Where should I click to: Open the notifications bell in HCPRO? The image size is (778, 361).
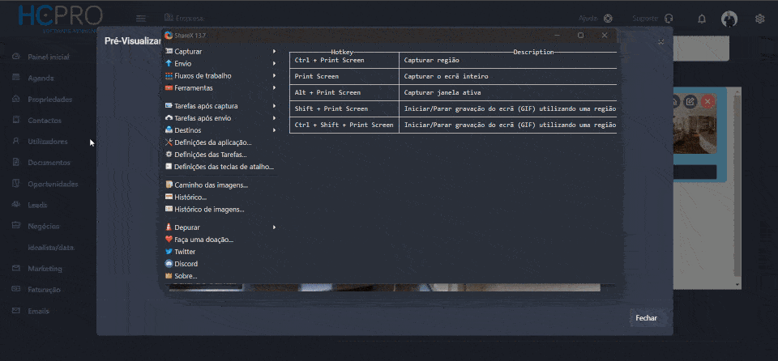pyautogui.click(x=702, y=19)
